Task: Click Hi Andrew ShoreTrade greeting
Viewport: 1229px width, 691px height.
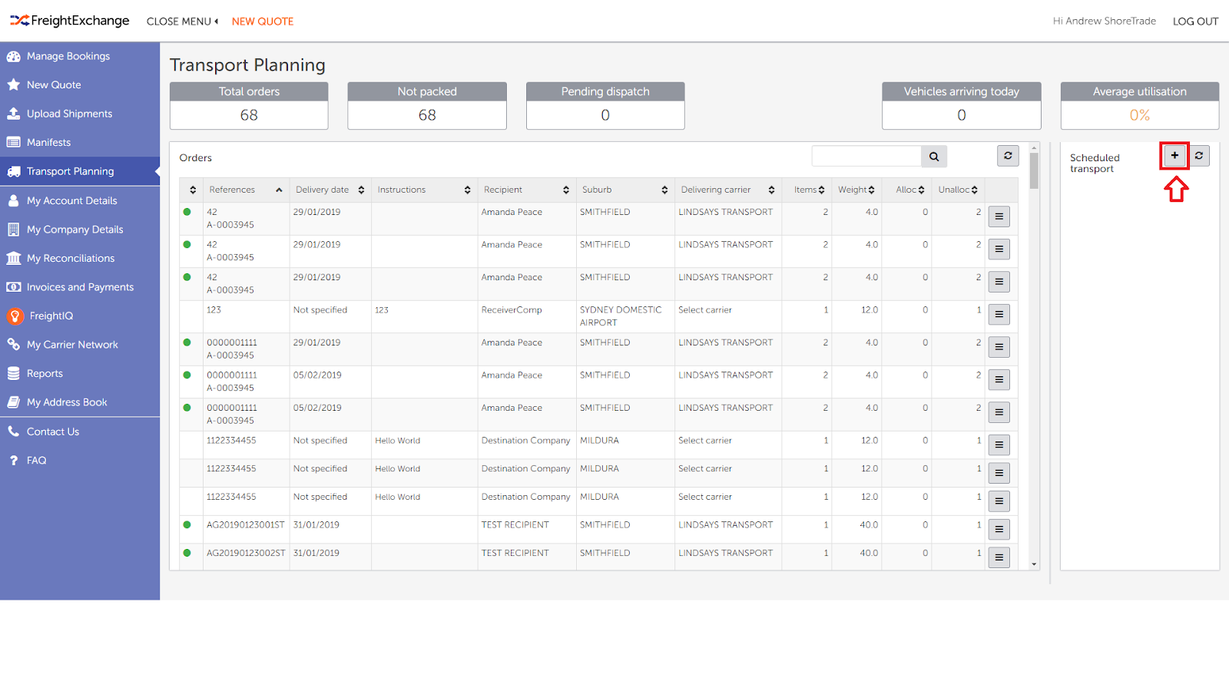Action: [1104, 21]
